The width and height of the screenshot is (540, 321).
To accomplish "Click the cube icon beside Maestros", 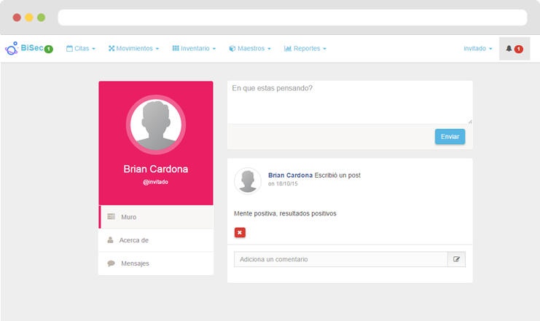I will coord(232,49).
